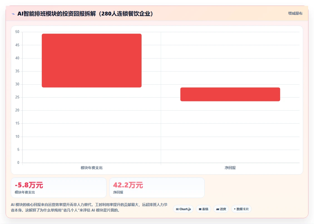Click the y-axis value 5
This screenshot has height=224, width=314.
tap(18, 149)
